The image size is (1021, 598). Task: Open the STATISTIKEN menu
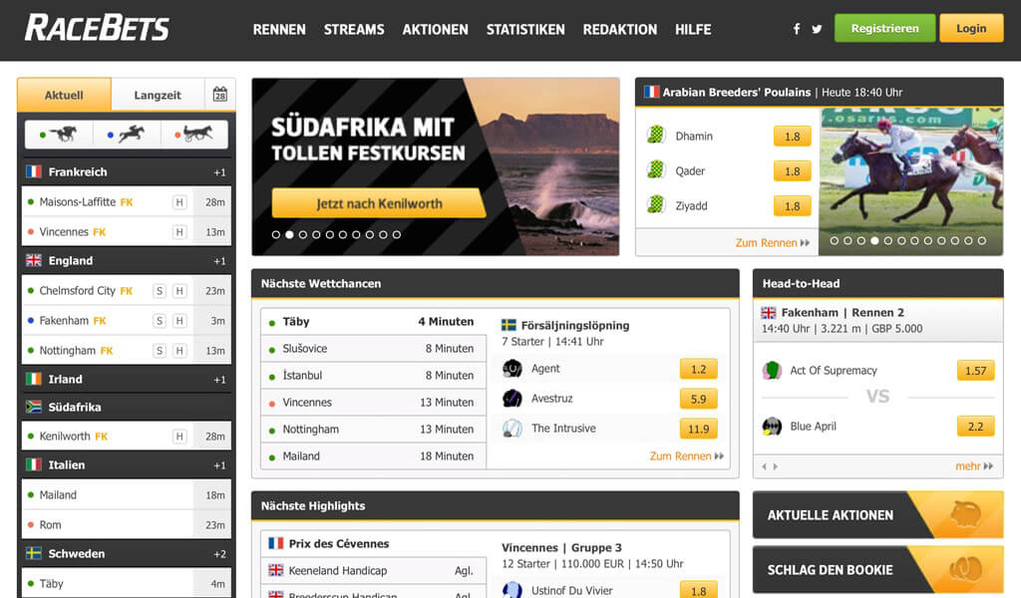pos(525,29)
